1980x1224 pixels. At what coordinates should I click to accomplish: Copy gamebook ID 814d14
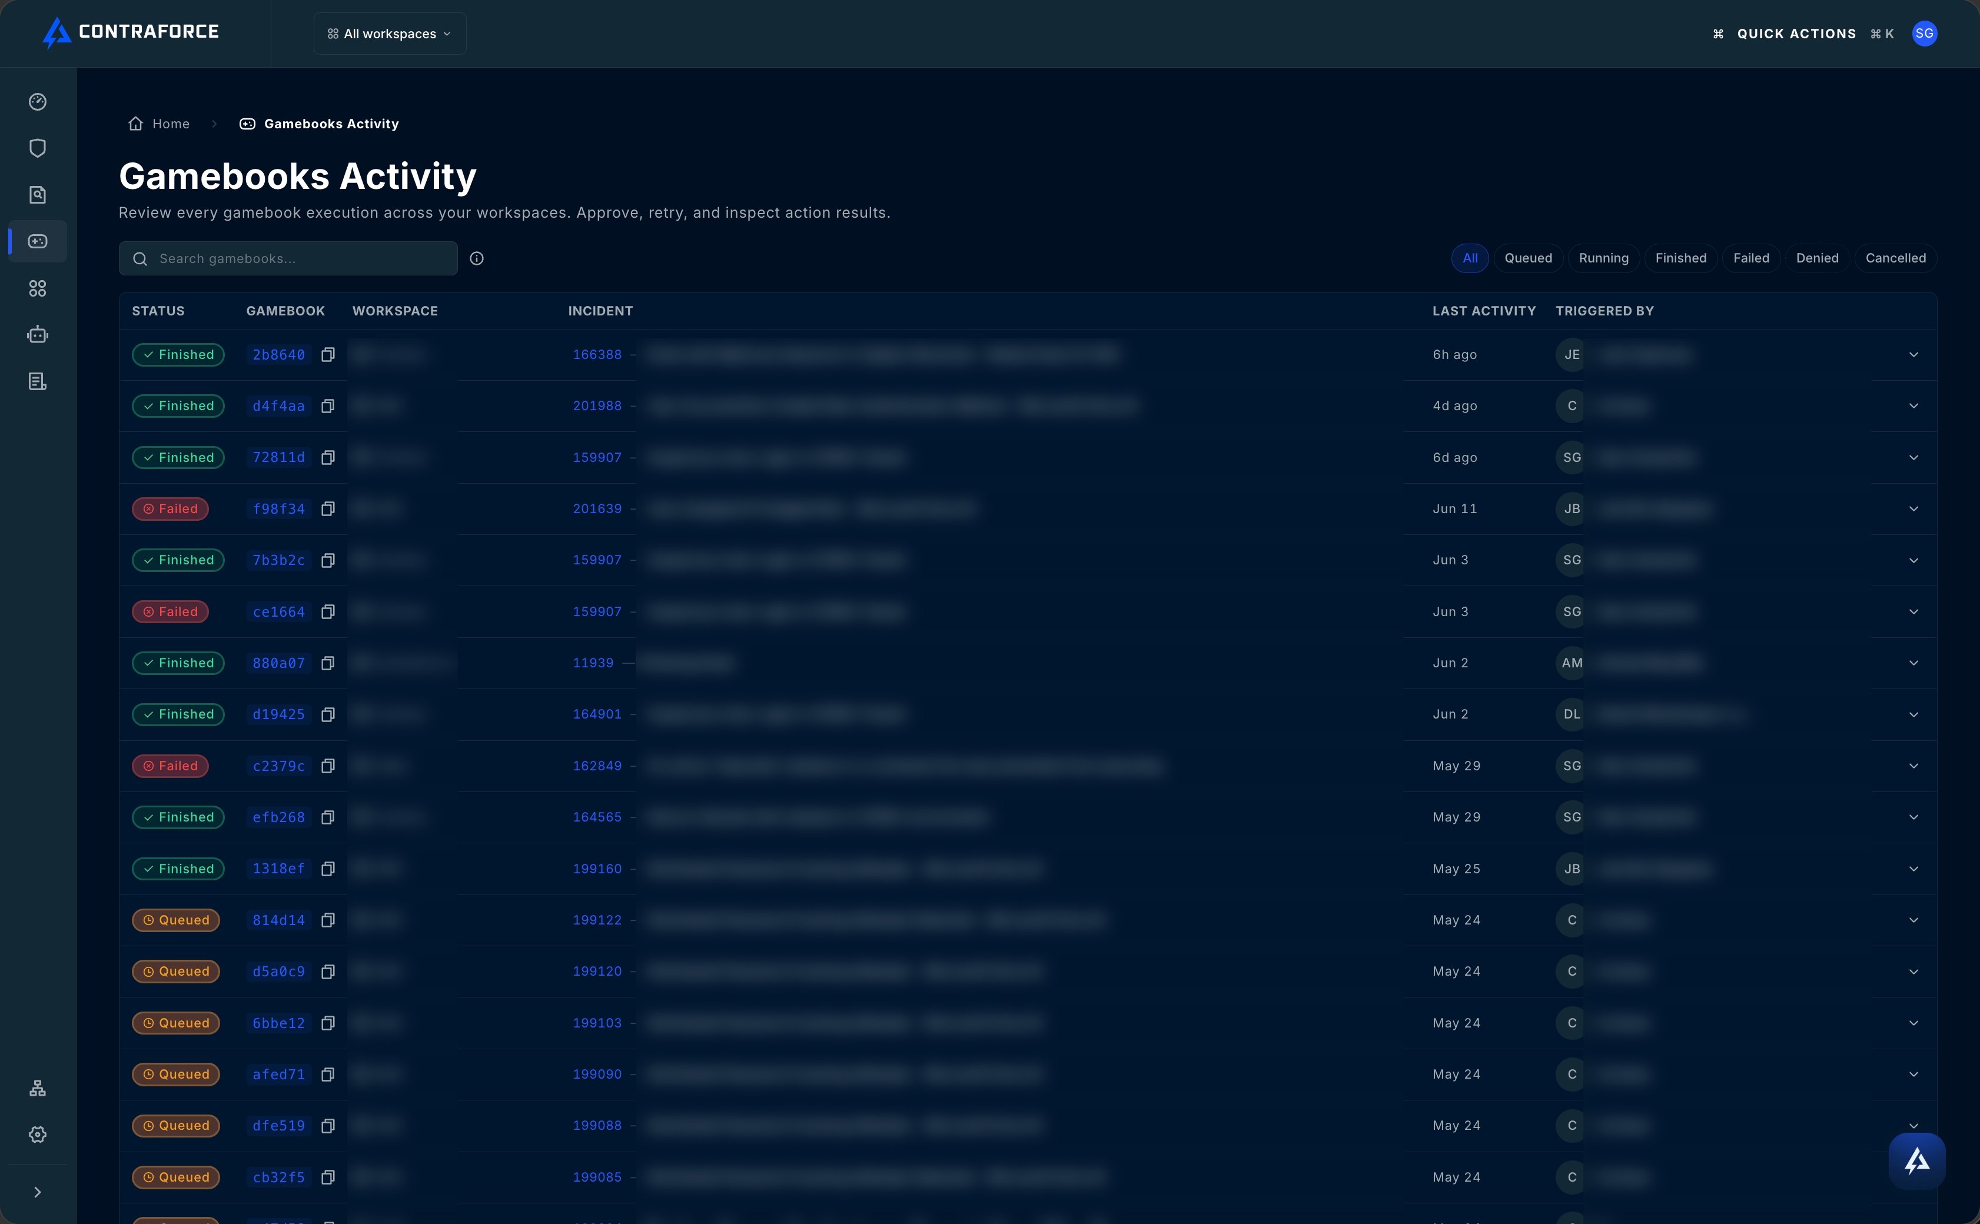328,920
